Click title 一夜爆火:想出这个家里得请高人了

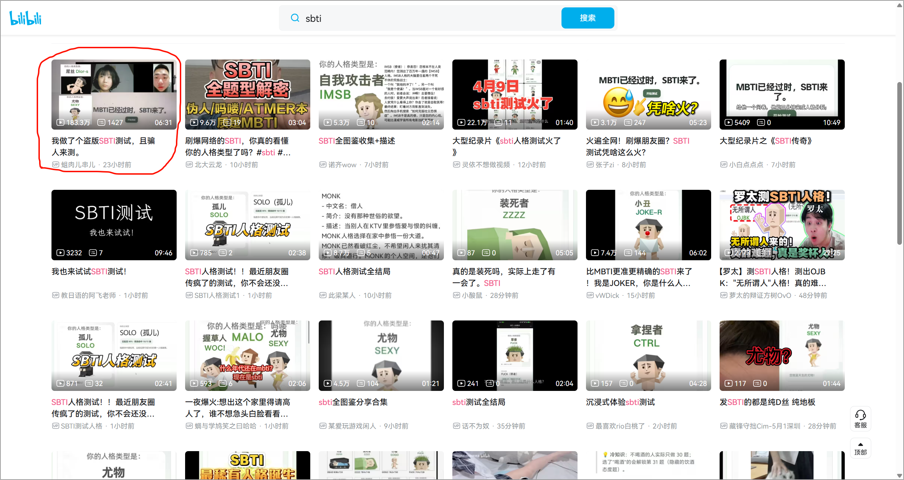point(238,408)
